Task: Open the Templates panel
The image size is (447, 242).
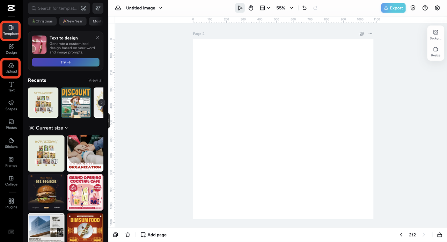Action: tap(11, 30)
